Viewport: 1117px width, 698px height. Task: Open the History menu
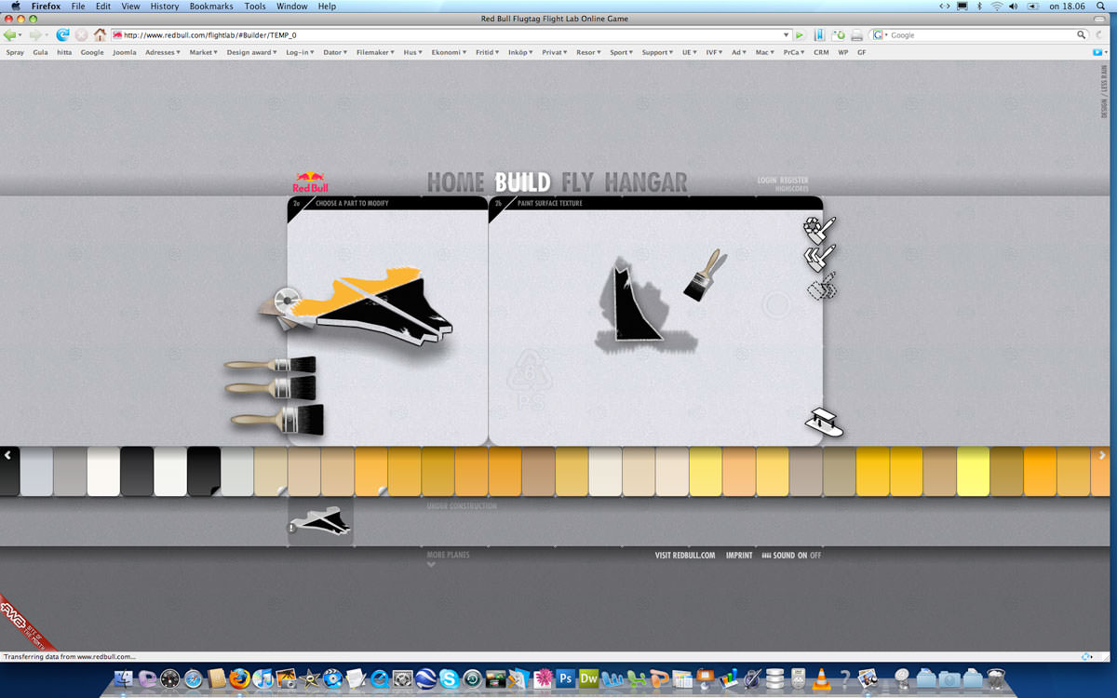[164, 7]
